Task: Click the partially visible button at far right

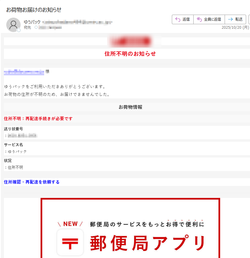Action: (x=249, y=19)
